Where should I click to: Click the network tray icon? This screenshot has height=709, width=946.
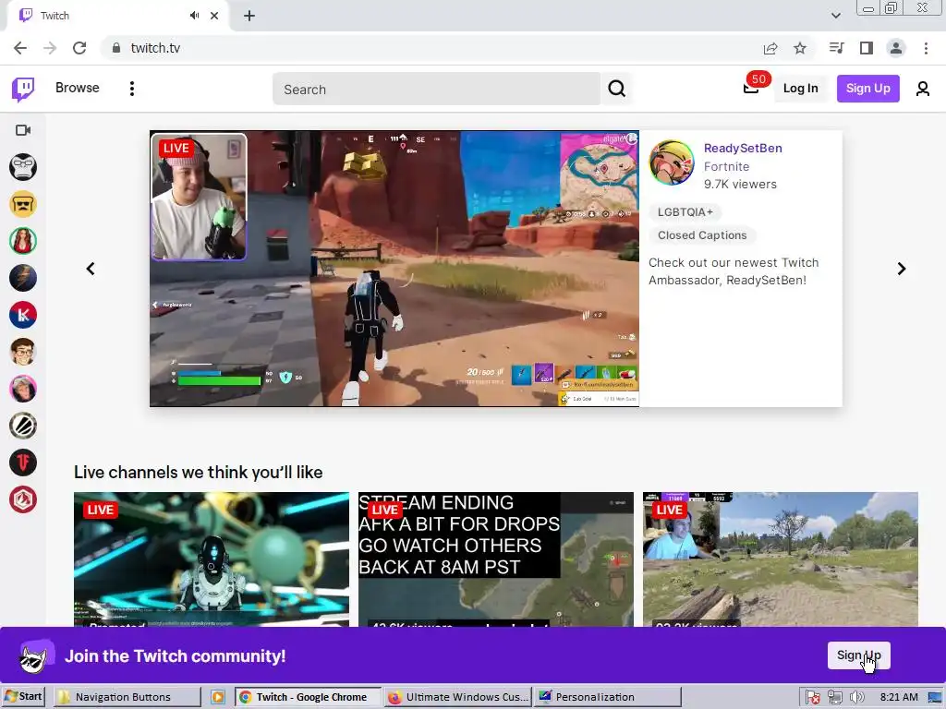(835, 698)
